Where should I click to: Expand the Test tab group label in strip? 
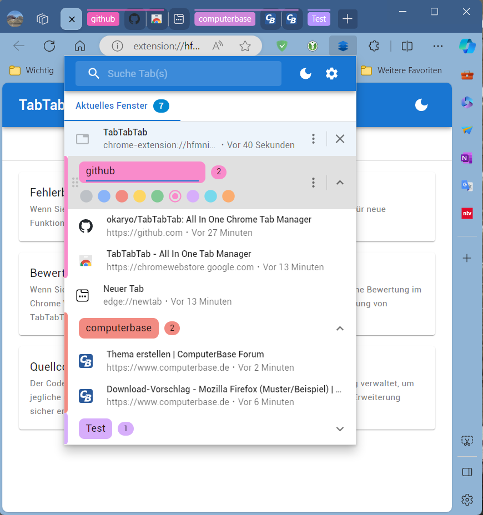pyautogui.click(x=319, y=19)
